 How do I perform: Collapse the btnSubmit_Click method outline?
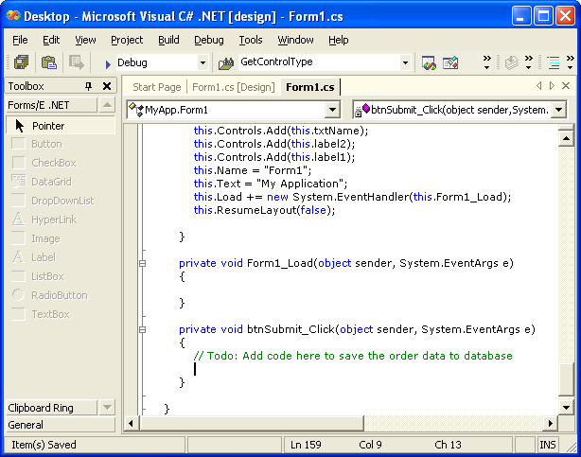pos(142,329)
